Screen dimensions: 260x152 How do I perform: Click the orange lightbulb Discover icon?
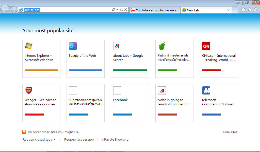pyautogui.click(x=24, y=132)
